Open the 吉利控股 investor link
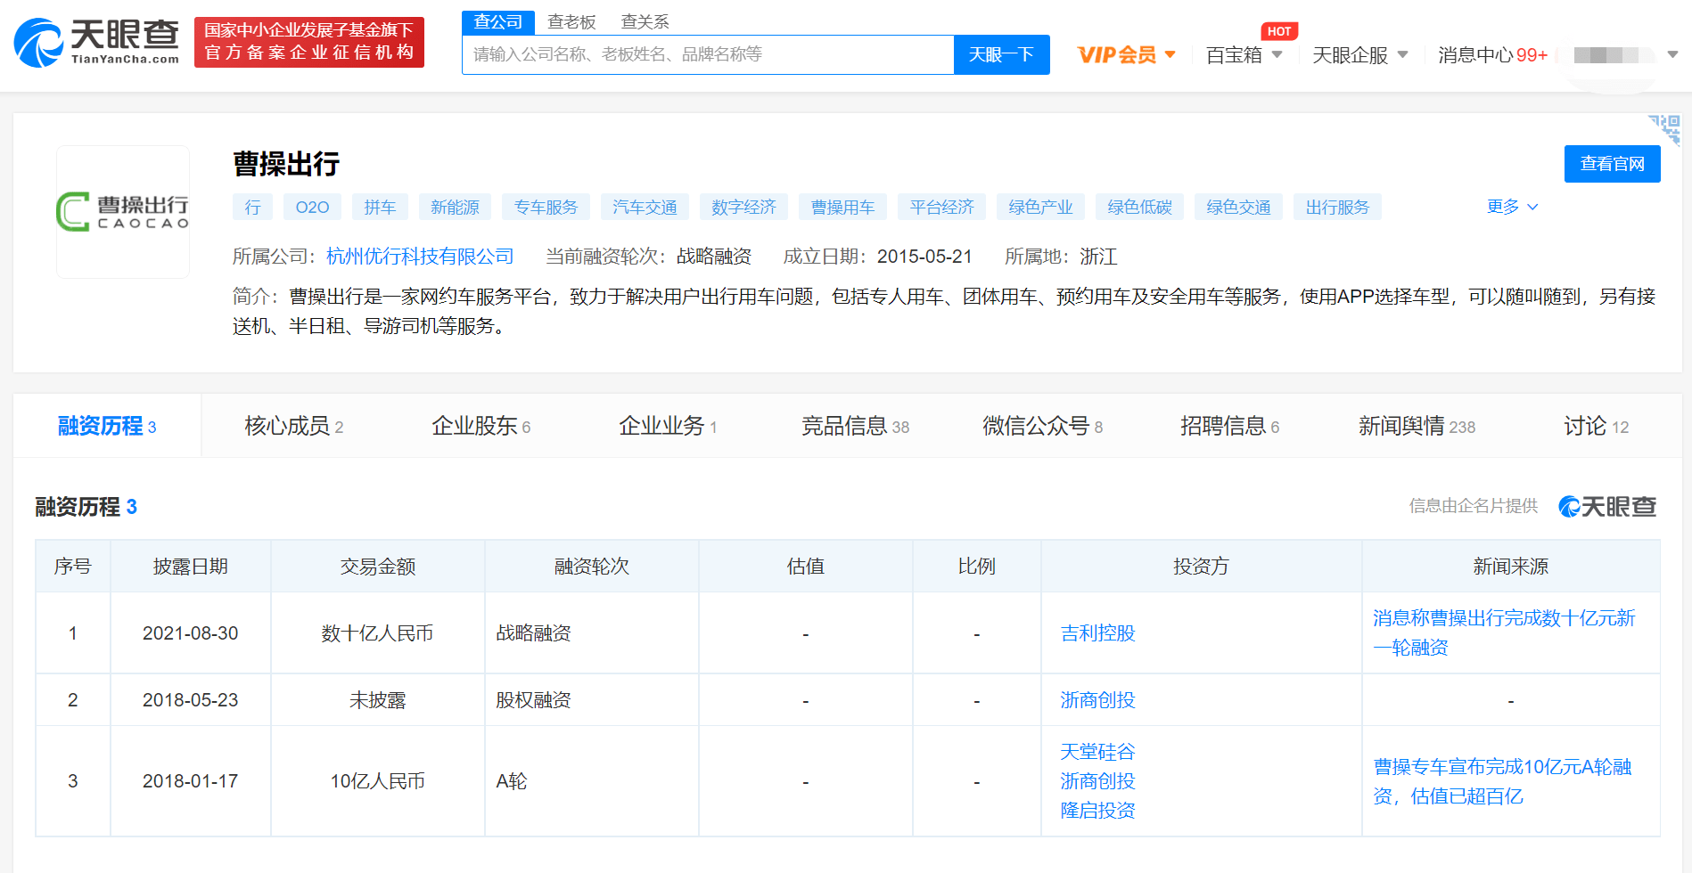This screenshot has height=873, width=1692. coord(1097,633)
